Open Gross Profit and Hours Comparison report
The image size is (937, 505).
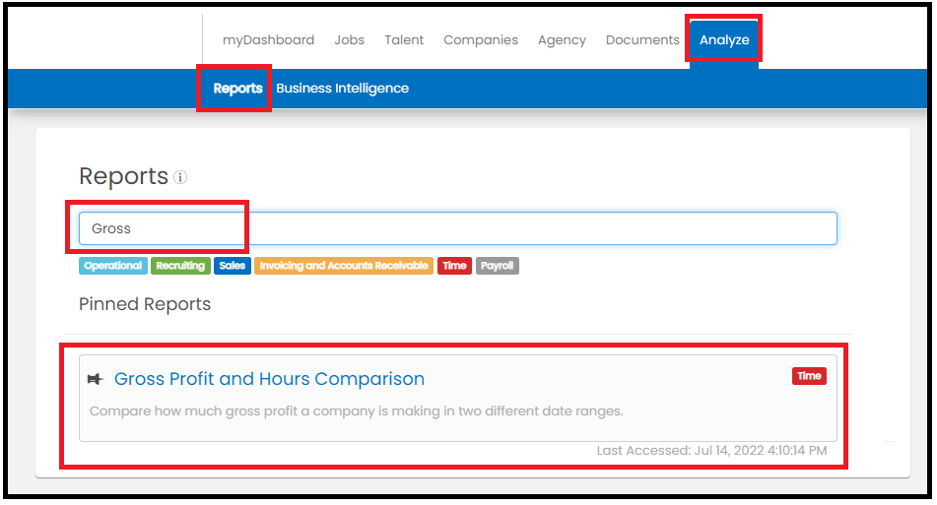pyautogui.click(x=269, y=379)
